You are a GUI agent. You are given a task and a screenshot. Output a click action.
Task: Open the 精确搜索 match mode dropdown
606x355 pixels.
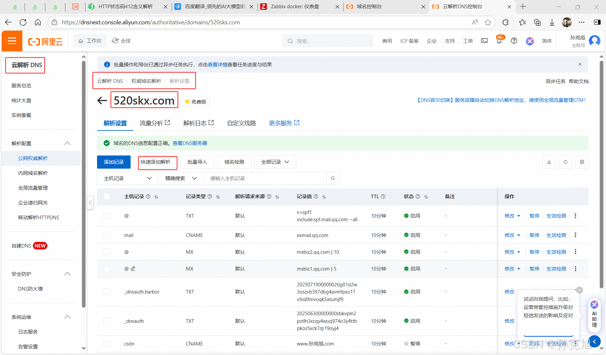pos(181,178)
